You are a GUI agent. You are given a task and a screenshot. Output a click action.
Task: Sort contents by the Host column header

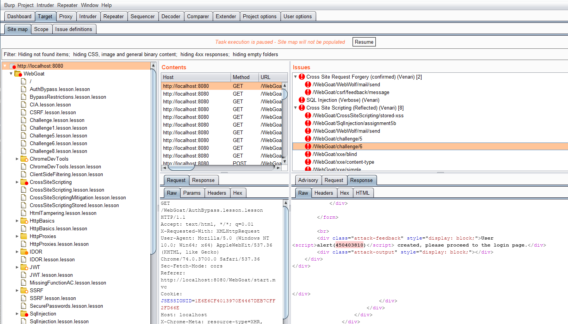tap(196, 77)
